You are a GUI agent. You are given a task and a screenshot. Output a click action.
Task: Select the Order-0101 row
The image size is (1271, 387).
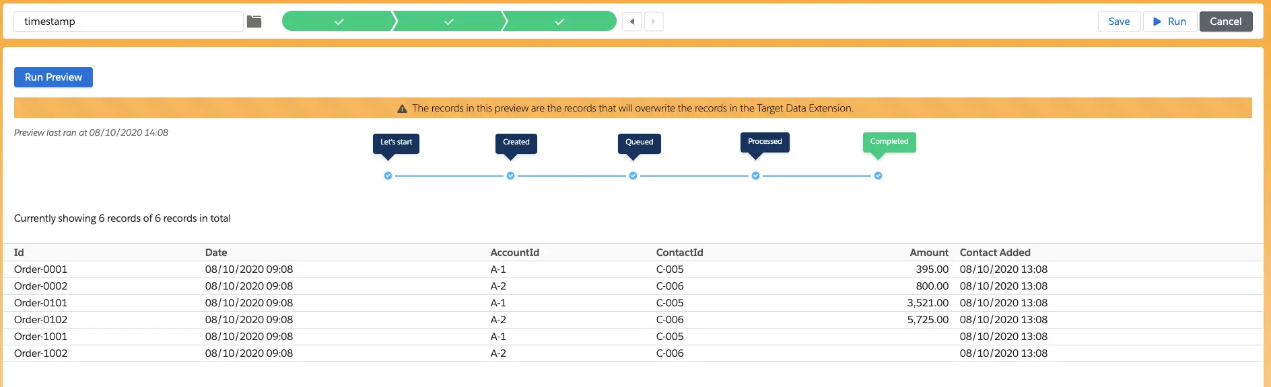(x=40, y=303)
